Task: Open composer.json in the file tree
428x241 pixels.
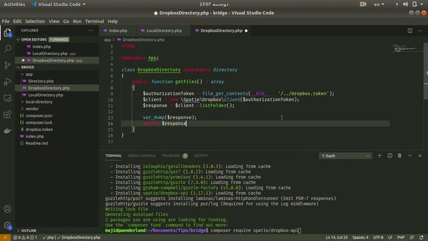Action: pyautogui.click(x=39, y=116)
